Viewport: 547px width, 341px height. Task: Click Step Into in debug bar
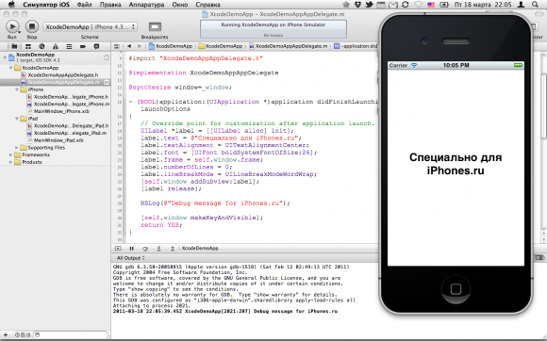point(158,249)
